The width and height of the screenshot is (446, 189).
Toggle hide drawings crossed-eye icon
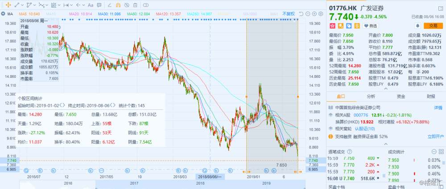[127, 5]
